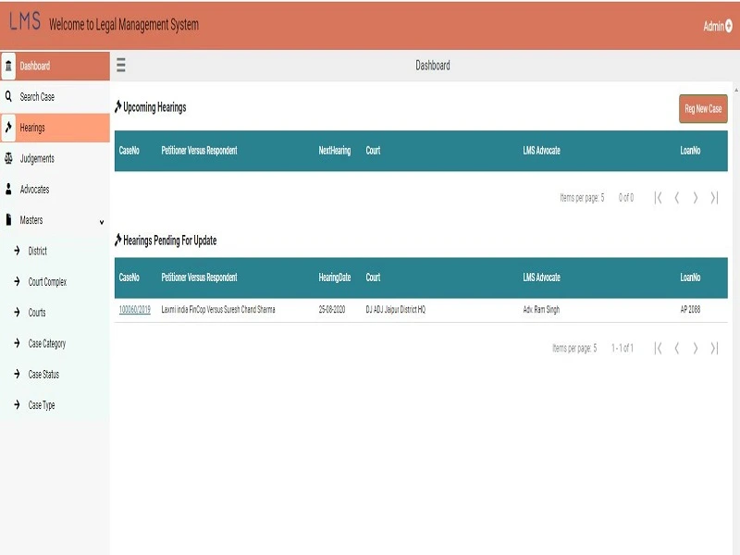Open items per page selector for Upcoming Hearings
740x555 pixels.
[601, 198]
